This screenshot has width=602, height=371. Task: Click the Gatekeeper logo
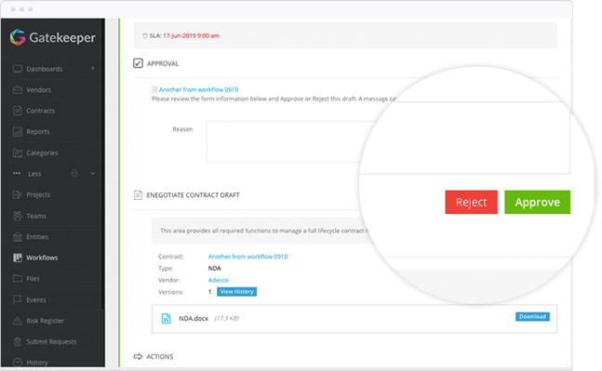53,37
